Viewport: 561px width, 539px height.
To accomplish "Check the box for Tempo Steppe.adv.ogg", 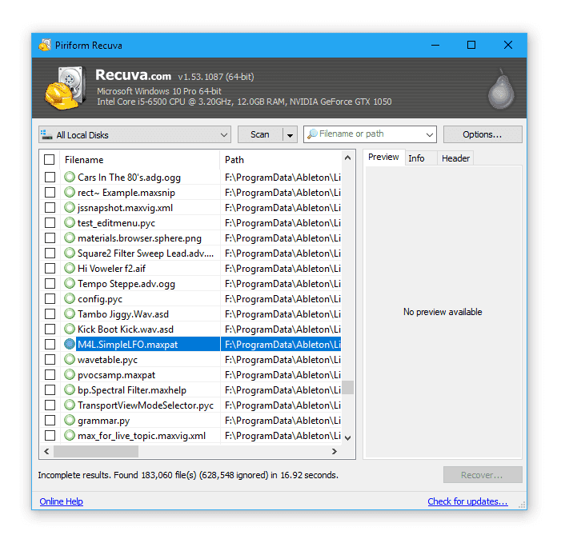I will pos(50,283).
